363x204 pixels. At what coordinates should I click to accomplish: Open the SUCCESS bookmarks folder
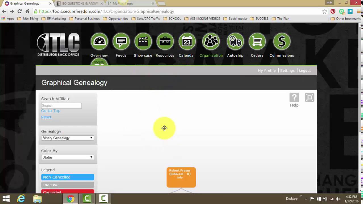point(259,19)
